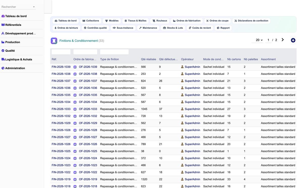Open the Sous-traitance tab

[x=123, y=28]
